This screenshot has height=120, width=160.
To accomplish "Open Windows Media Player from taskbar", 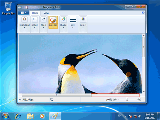I will pos(42,116).
